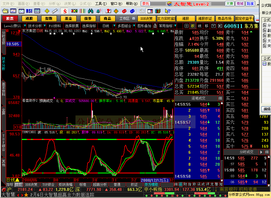Image resolution: width=271 pixels, height=198 pixels.
Task: Click the 10.505 price marker on axis
Action: [x=14, y=44]
